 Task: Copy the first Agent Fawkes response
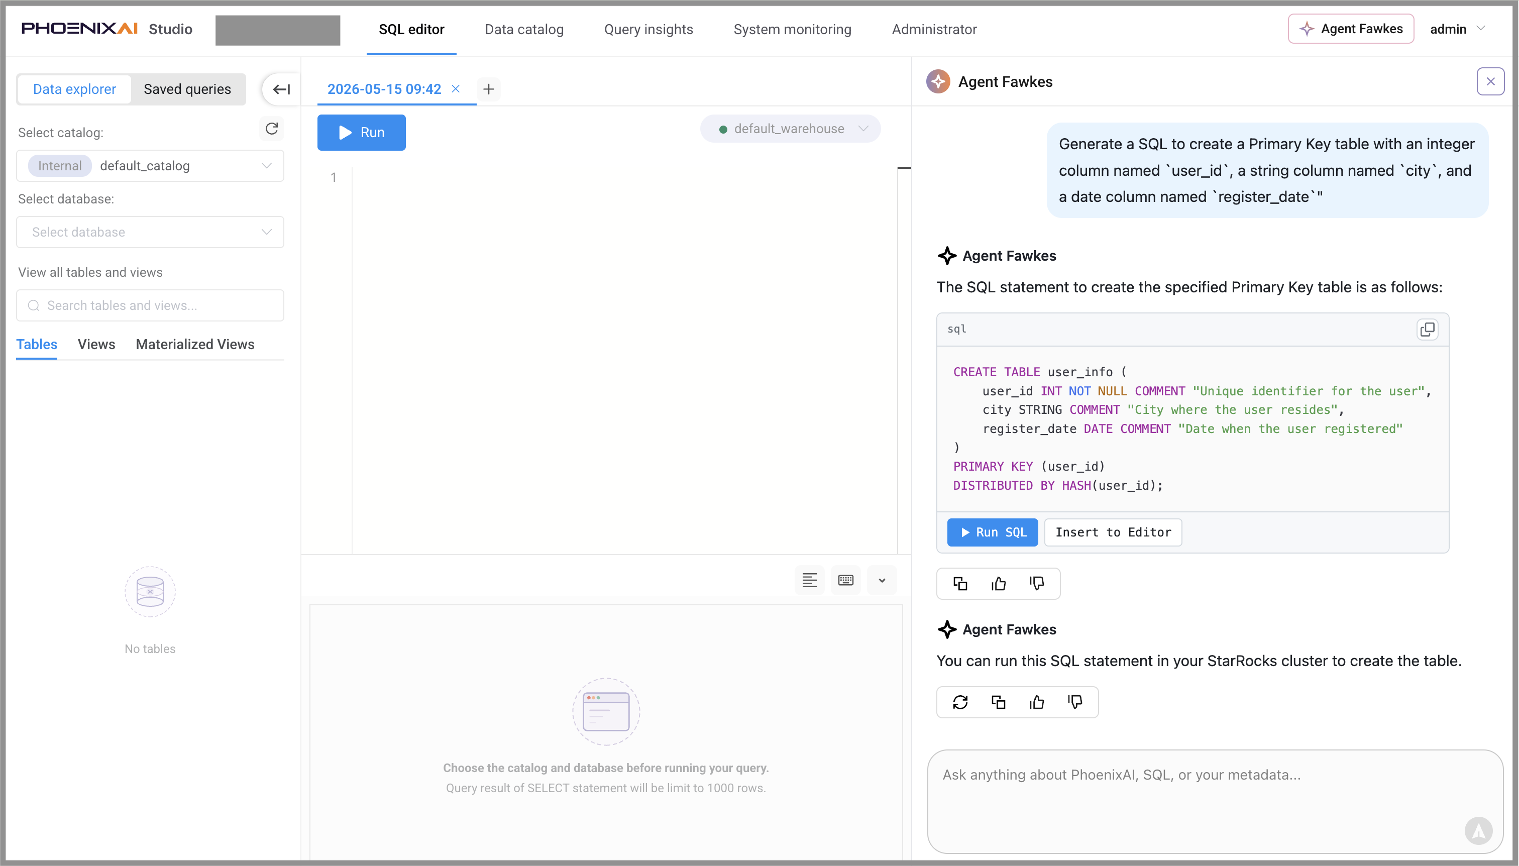coord(960,584)
